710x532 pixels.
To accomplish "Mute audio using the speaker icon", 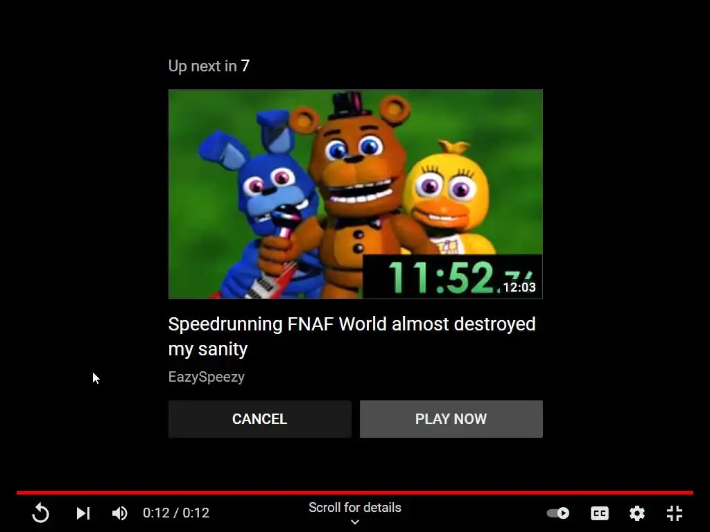I will (x=119, y=513).
